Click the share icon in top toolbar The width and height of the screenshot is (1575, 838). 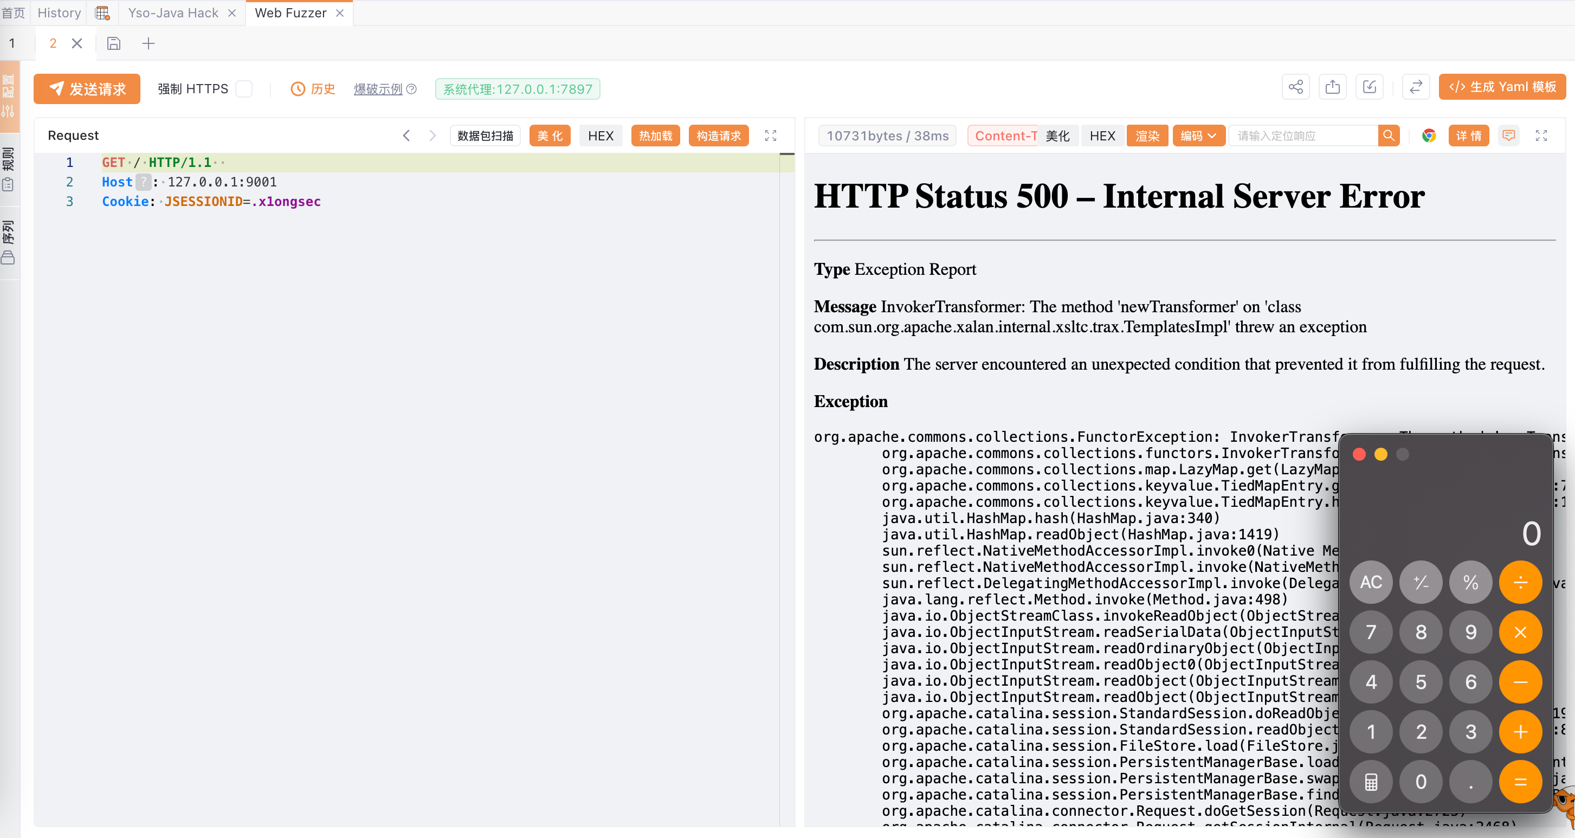pyautogui.click(x=1295, y=87)
